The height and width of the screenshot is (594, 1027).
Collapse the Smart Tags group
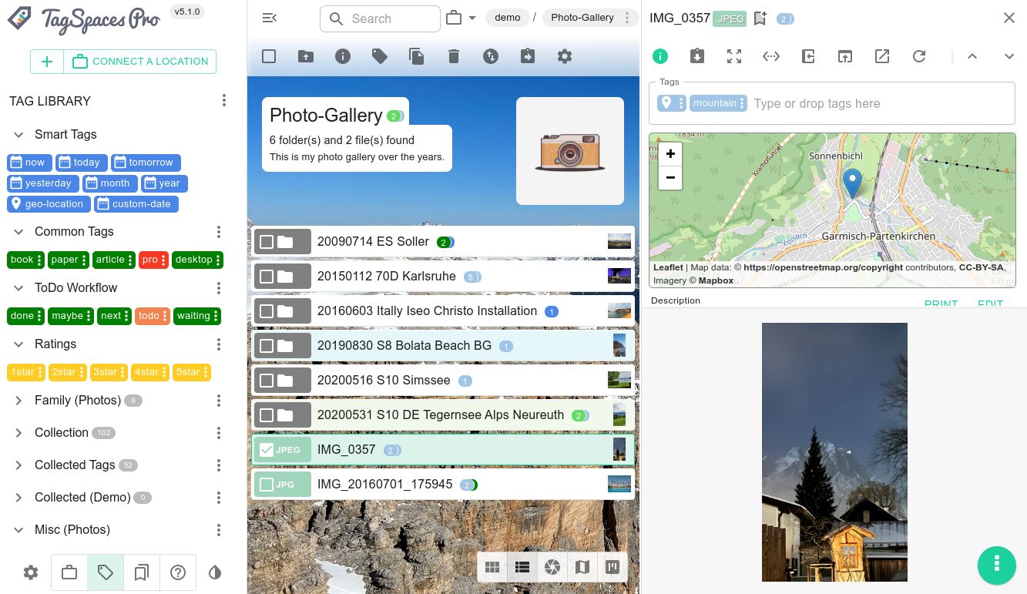(x=18, y=135)
